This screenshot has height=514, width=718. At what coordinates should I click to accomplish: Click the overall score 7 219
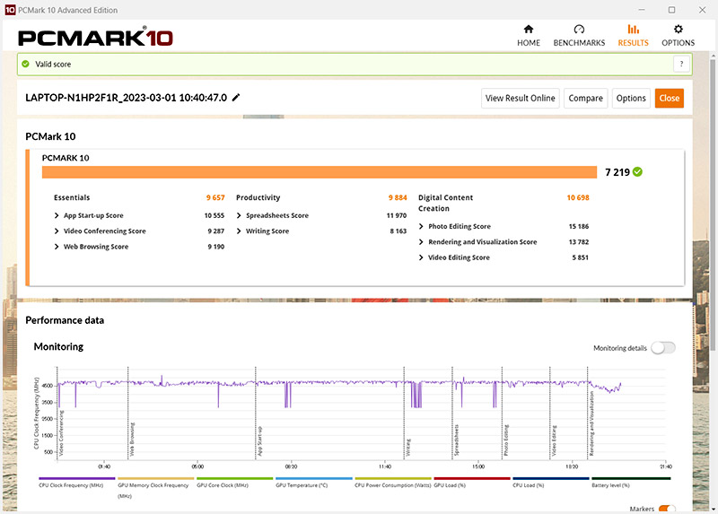click(x=617, y=172)
